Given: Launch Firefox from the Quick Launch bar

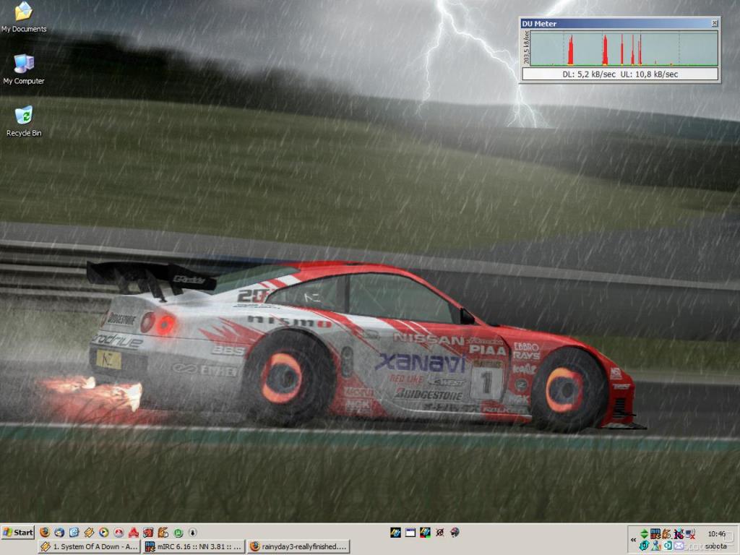Looking at the screenshot, I should (x=45, y=533).
